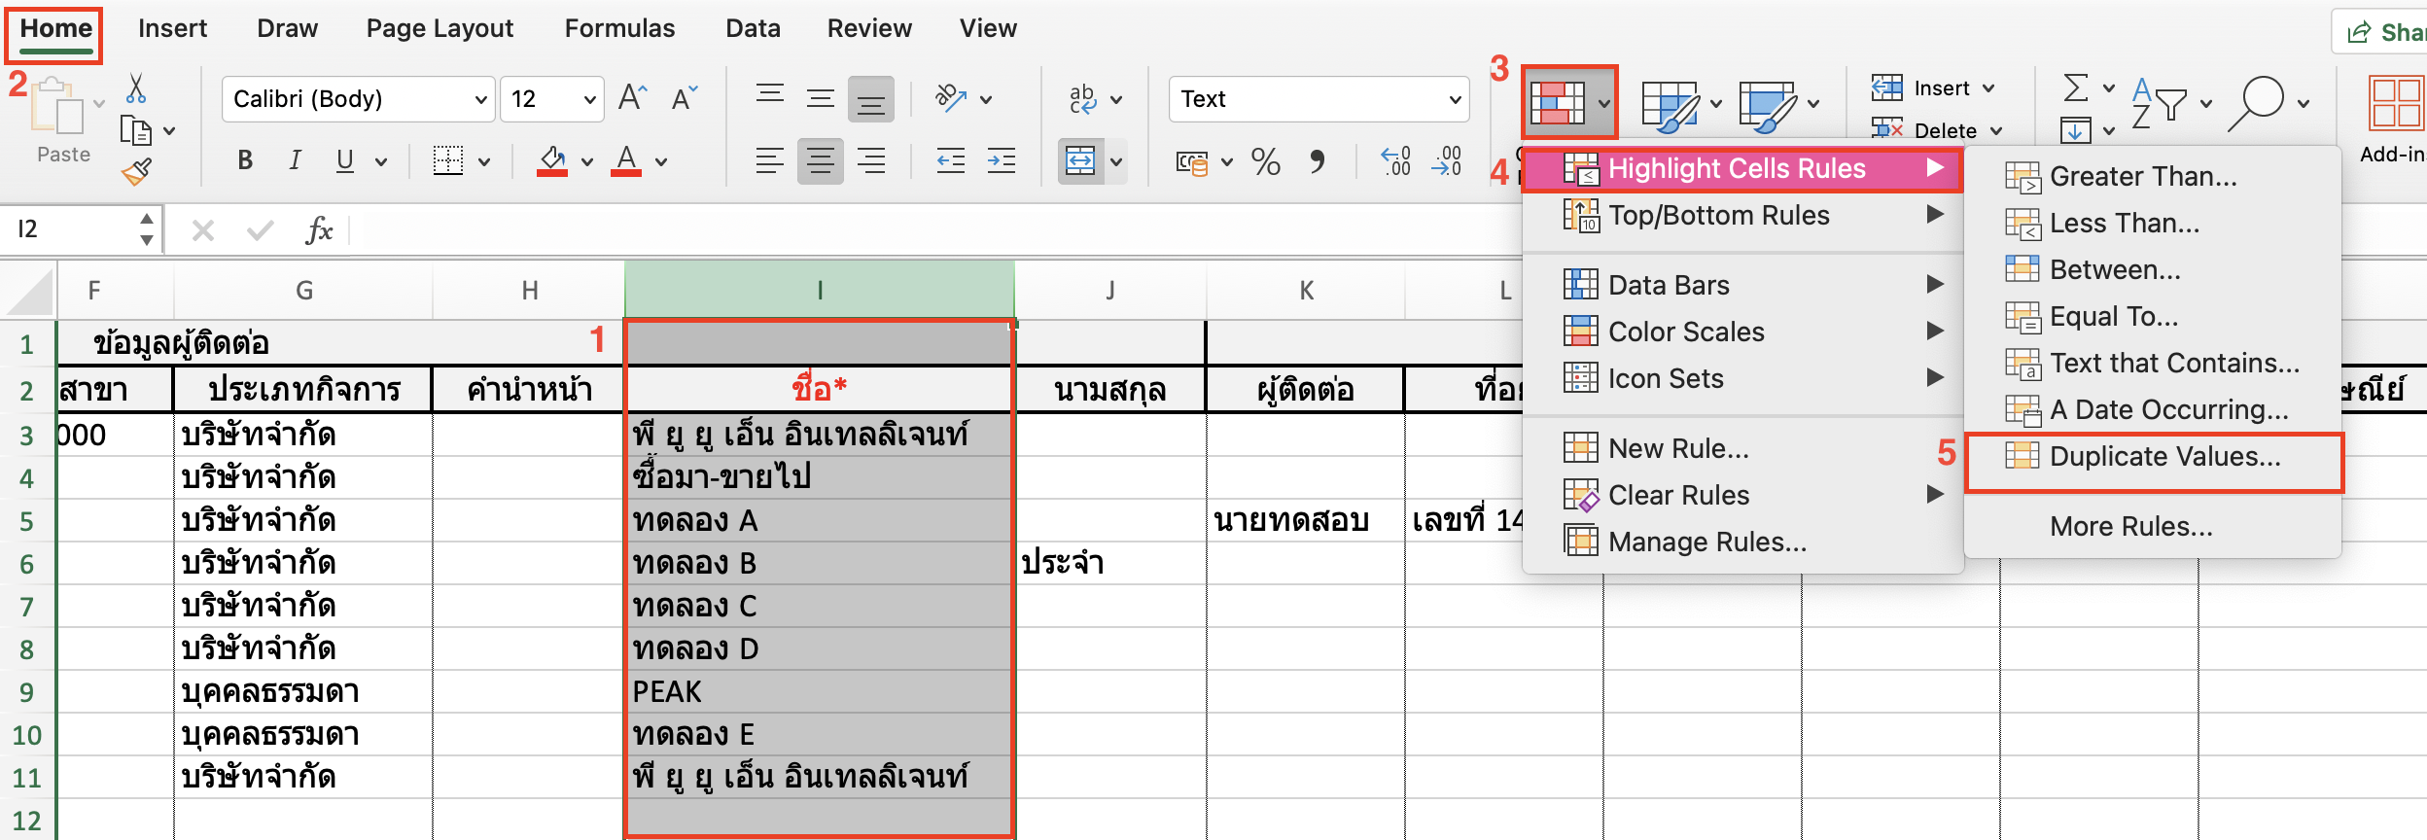Click the Orientation text angle icon
This screenshot has width=2427, height=840.
point(951,97)
